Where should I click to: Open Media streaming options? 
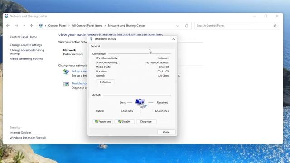[x=26, y=59]
